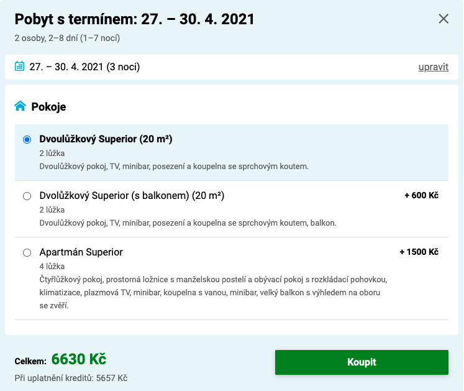
Task: Click the Při uplatnění kreditů text
Action: pyautogui.click(x=71, y=379)
